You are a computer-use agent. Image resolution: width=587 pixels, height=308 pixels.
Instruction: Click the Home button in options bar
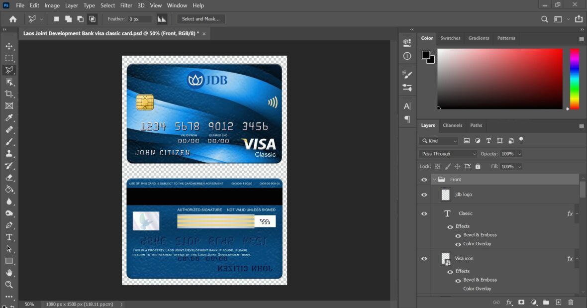click(13, 19)
